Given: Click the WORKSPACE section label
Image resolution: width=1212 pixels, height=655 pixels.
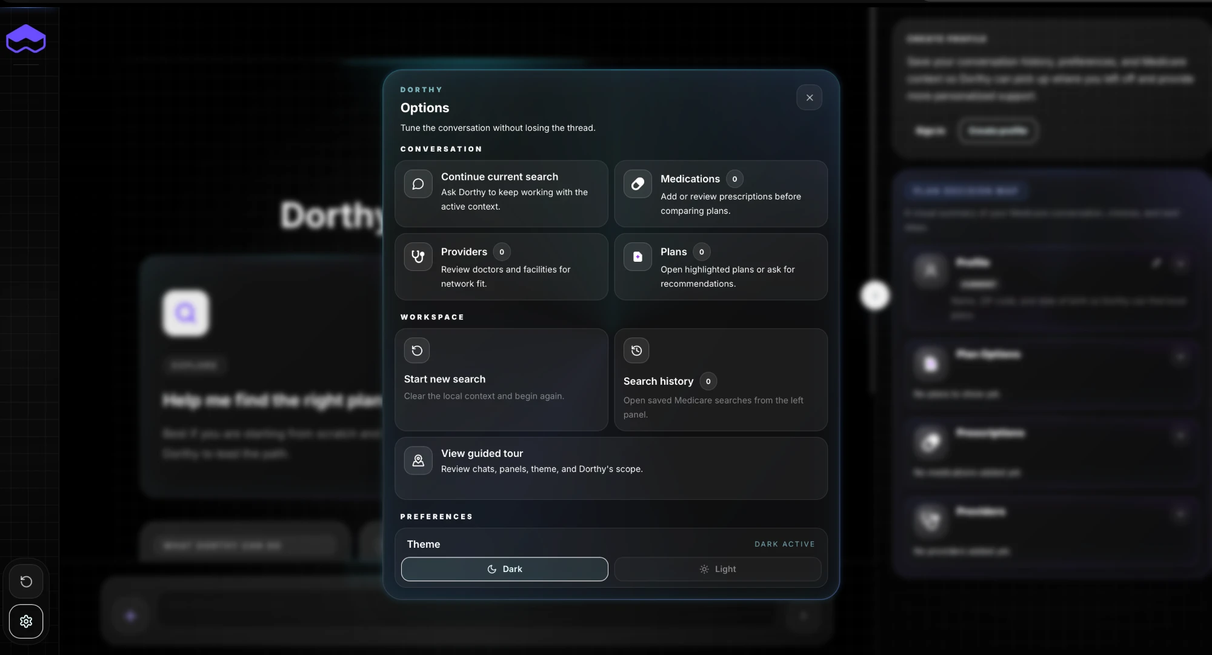Looking at the screenshot, I should coord(432,317).
